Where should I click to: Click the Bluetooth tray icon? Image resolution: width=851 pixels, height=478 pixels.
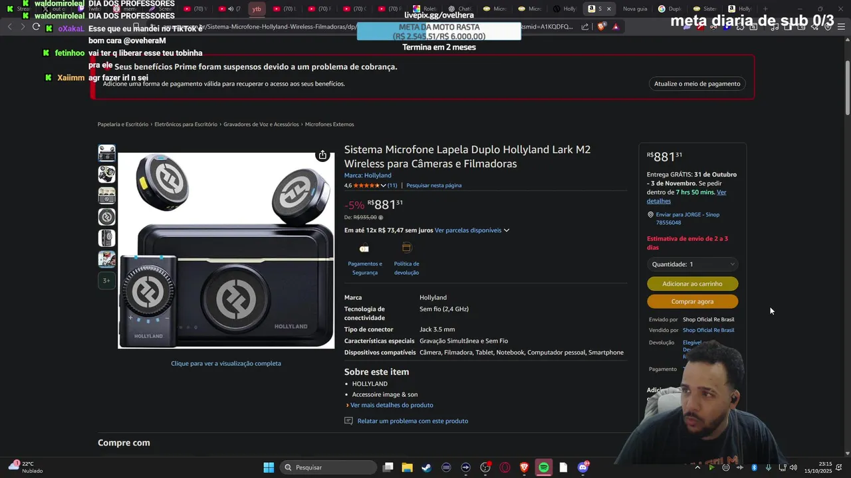pos(754,467)
